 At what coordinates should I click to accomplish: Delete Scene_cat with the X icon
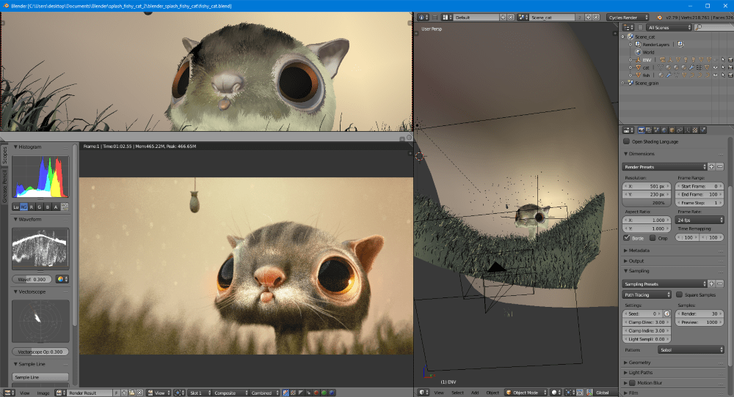pyautogui.click(x=596, y=18)
